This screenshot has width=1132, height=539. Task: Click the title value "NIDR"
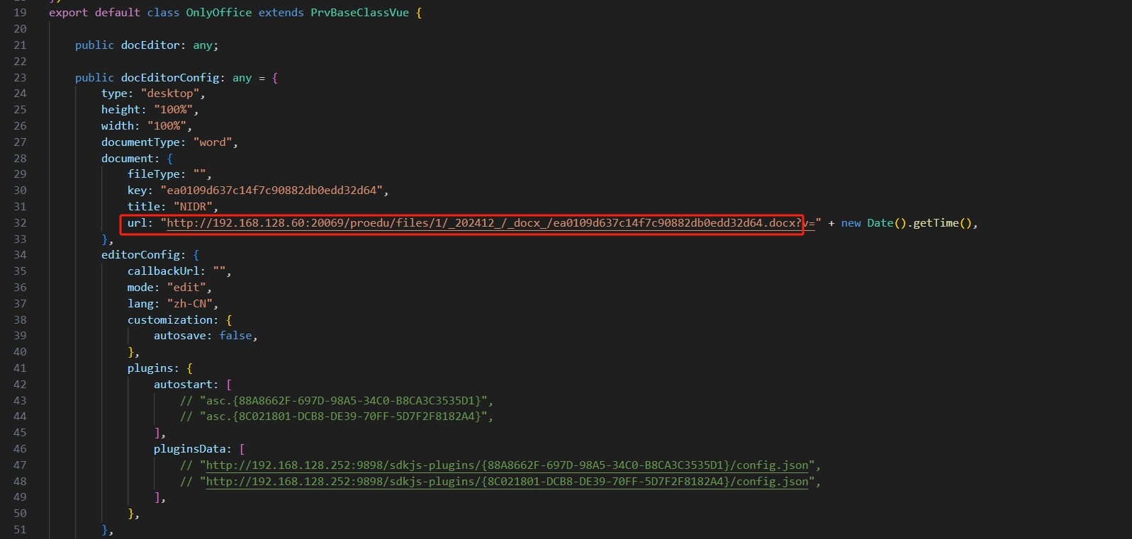[x=193, y=207]
